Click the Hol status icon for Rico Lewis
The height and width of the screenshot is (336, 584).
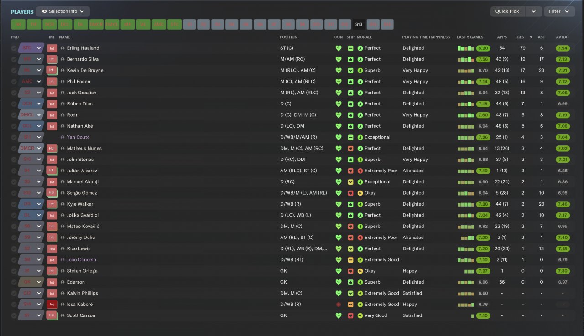[x=52, y=248]
